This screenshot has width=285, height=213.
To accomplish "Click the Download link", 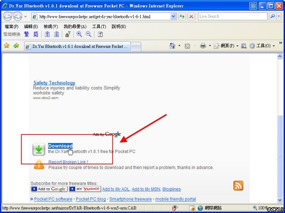I will 61,146.
